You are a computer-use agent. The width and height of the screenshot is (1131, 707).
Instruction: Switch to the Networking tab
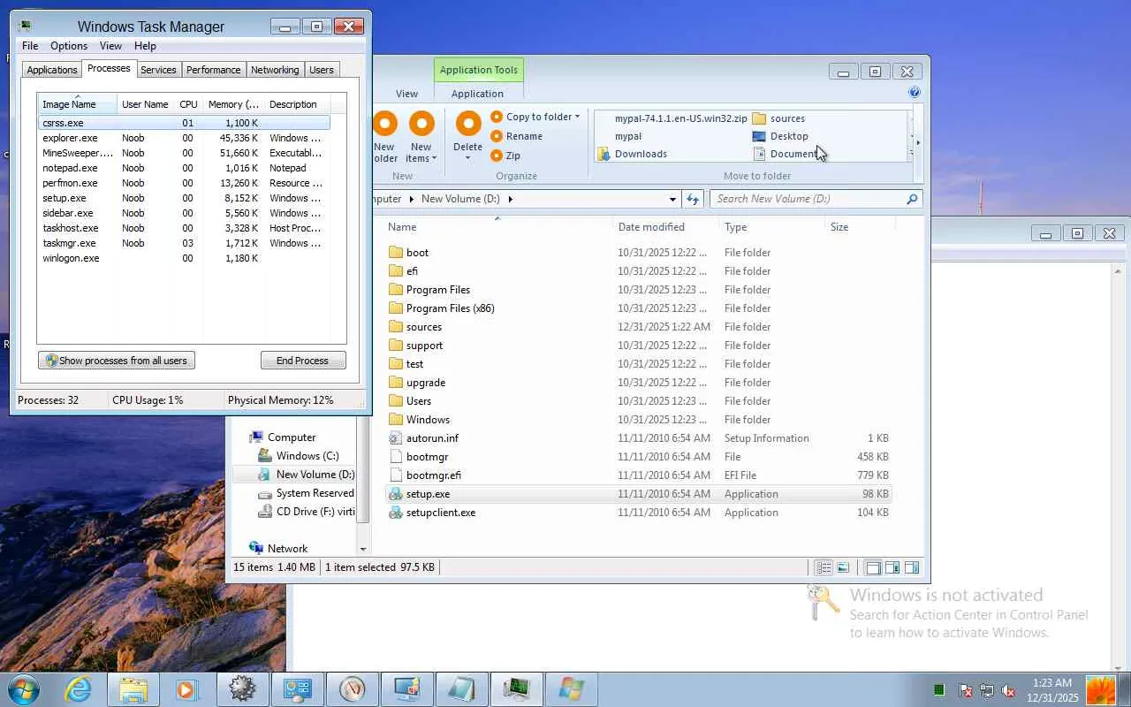[275, 70]
